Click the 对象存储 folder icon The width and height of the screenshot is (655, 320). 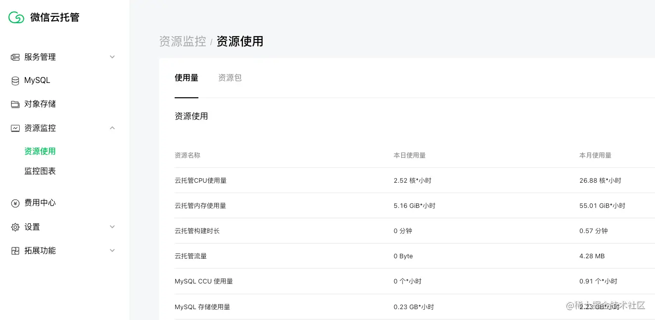(x=15, y=104)
